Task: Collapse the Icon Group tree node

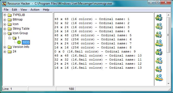Action: tap(5, 33)
